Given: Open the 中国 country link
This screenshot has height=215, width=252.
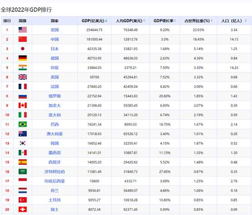Looking at the screenshot, I should pyautogui.click(x=55, y=39).
